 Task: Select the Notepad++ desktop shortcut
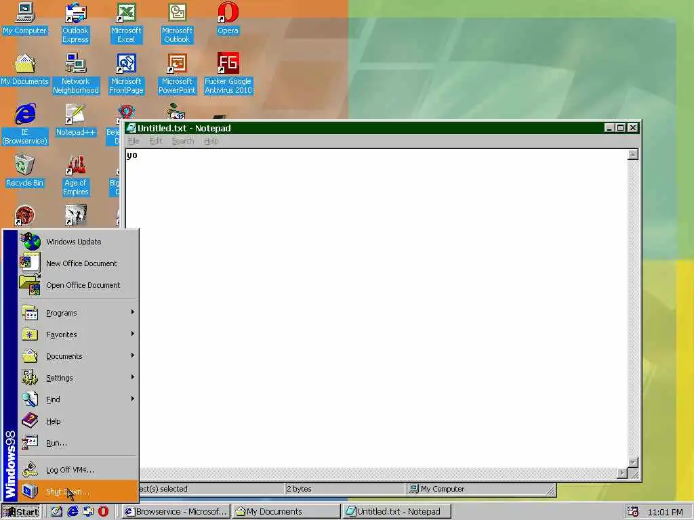click(x=76, y=121)
